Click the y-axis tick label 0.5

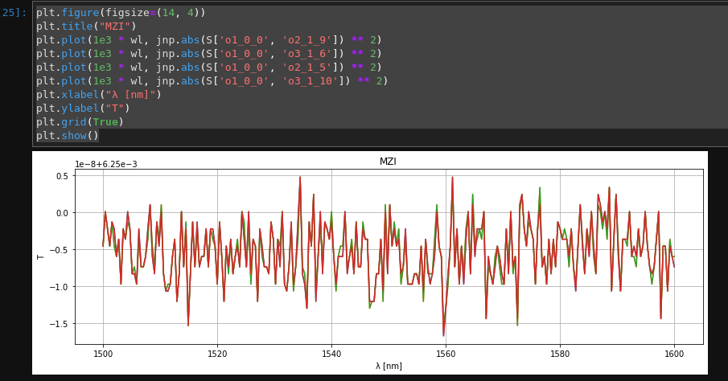tap(62, 176)
